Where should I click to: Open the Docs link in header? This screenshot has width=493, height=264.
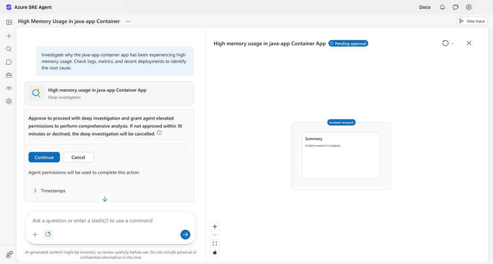point(425,7)
